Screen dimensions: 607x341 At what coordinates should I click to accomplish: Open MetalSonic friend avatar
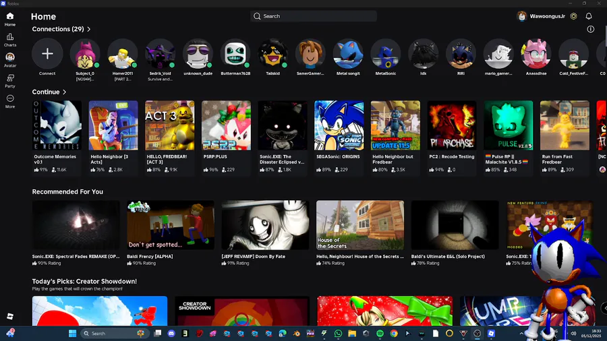tap(386, 54)
